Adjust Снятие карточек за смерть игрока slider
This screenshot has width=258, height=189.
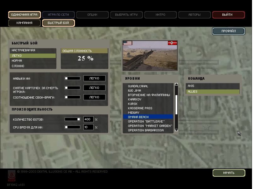click(72, 88)
